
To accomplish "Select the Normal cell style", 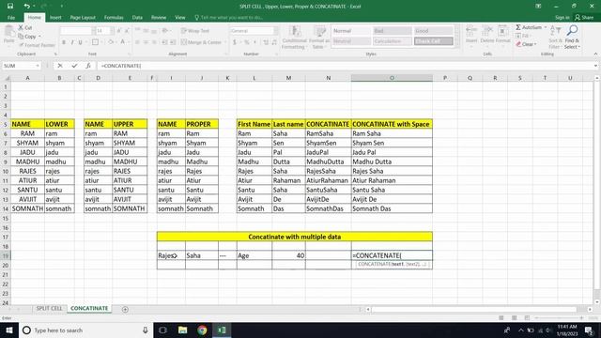I will [351, 31].
